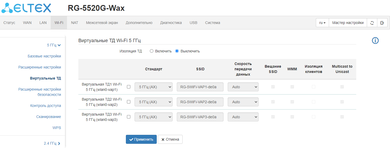Viewport: 390px width, 148px height.
Task: Go to Базовые настройки sidebar link
Action: (44, 56)
